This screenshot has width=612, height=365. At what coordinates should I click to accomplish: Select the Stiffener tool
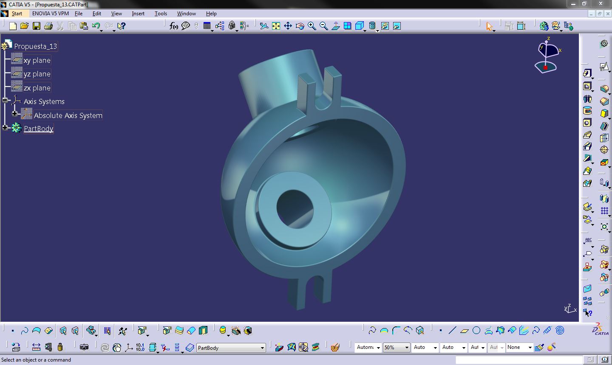[x=587, y=159]
